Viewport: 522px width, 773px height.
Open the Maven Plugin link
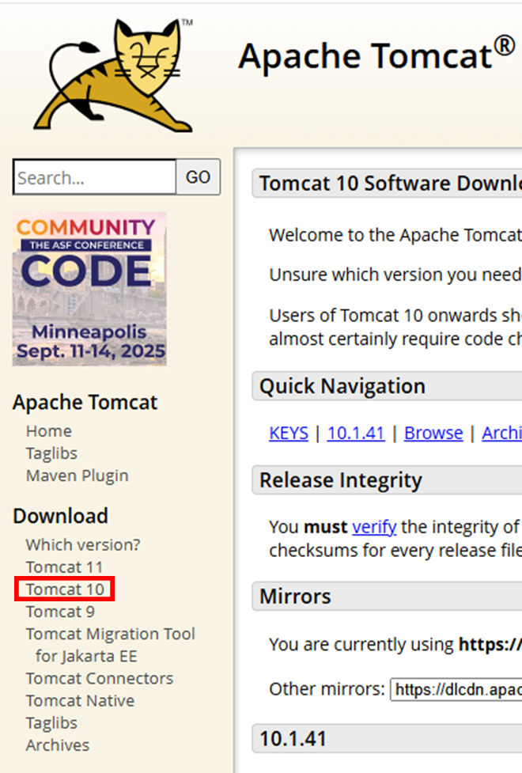coord(78,476)
